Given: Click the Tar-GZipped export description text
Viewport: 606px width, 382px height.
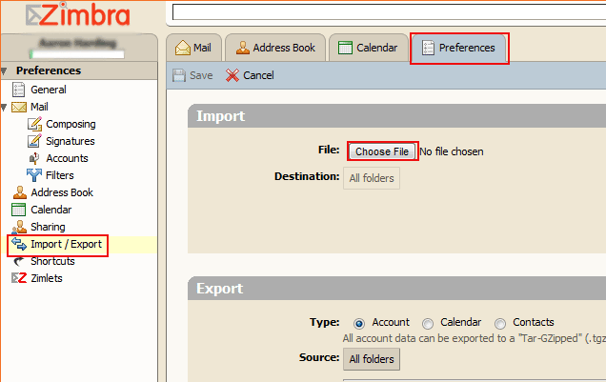Looking at the screenshot, I should pos(474,338).
